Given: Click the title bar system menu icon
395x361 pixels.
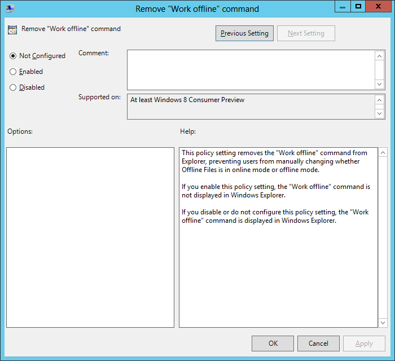Looking at the screenshot, I should coord(10,8).
